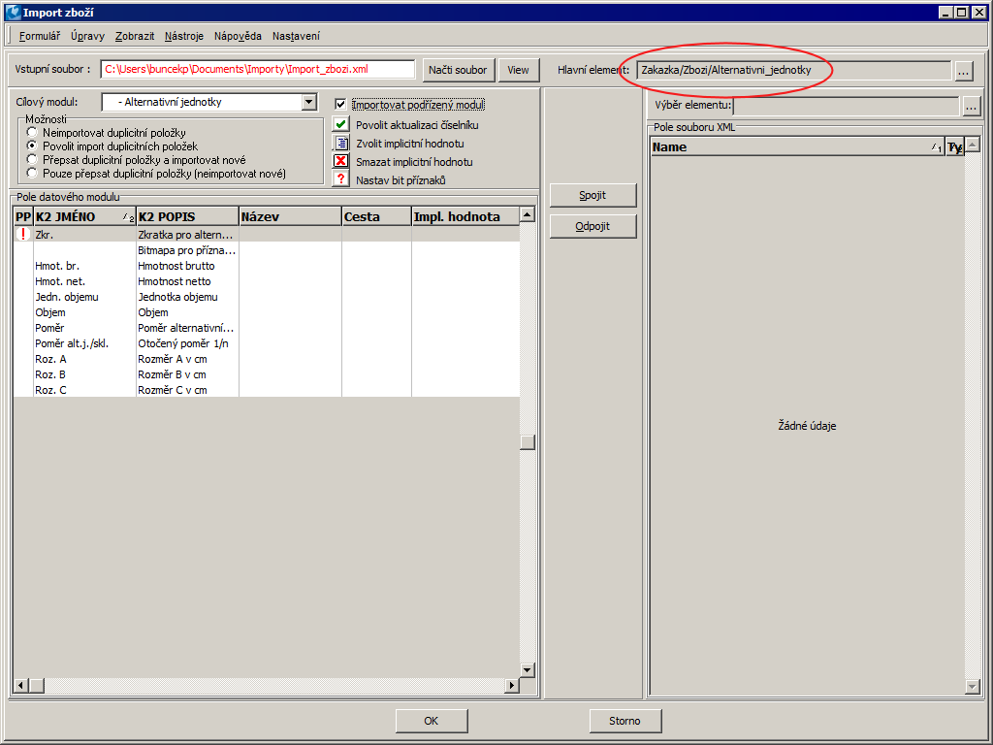Select the Jedn. objemu row

[x=267, y=297]
